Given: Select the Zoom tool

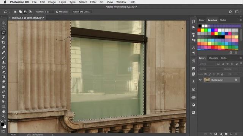Looking at the screenshot, I should (3, 116).
